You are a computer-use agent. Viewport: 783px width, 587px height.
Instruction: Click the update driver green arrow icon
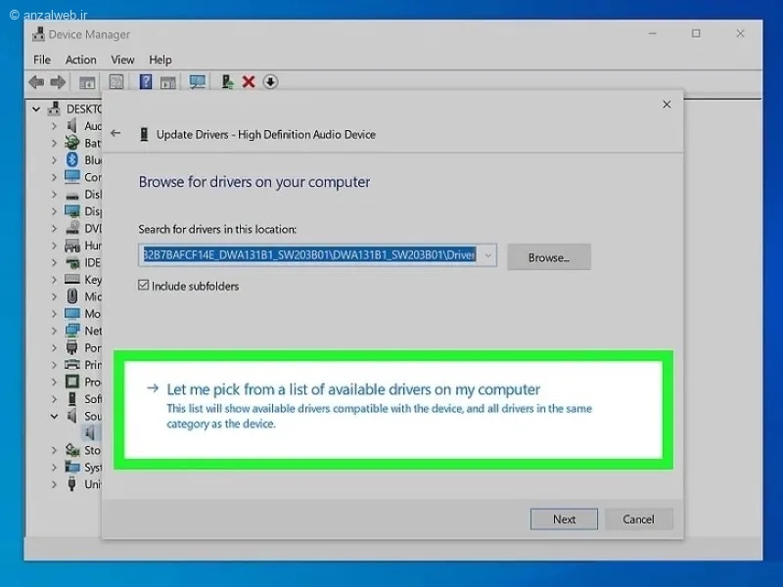tap(228, 82)
